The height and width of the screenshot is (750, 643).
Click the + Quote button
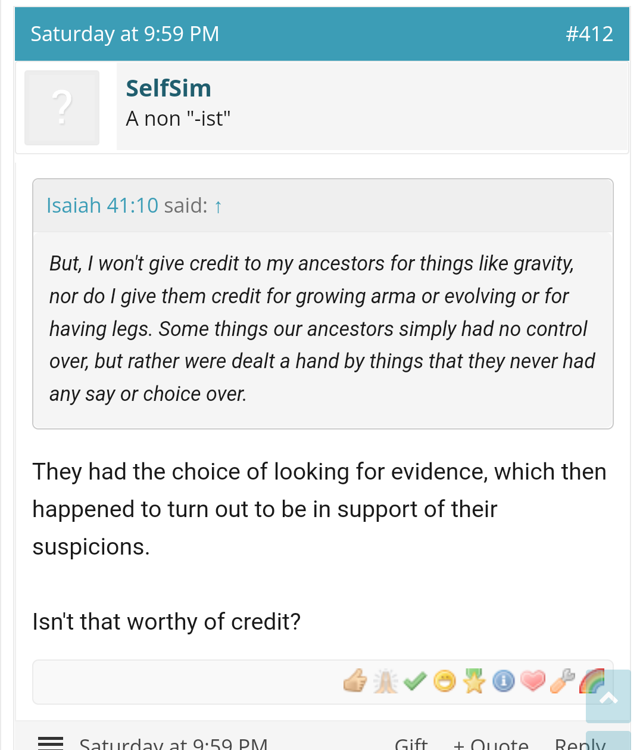pyautogui.click(x=491, y=744)
